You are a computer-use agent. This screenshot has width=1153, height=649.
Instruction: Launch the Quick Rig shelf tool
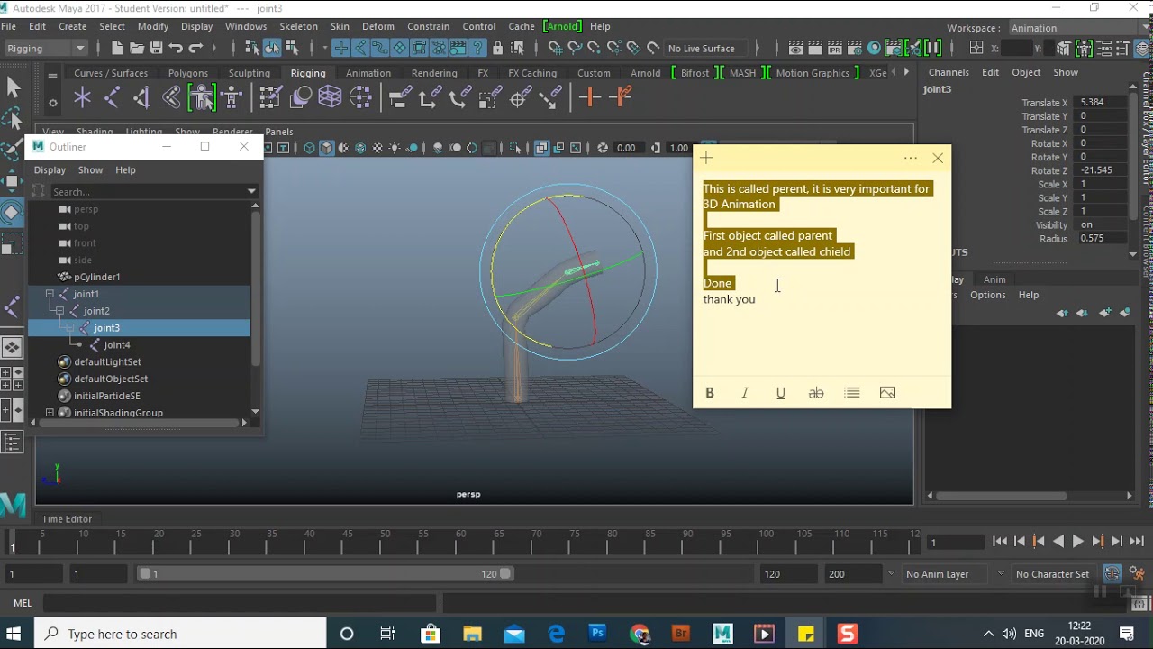tap(201, 97)
